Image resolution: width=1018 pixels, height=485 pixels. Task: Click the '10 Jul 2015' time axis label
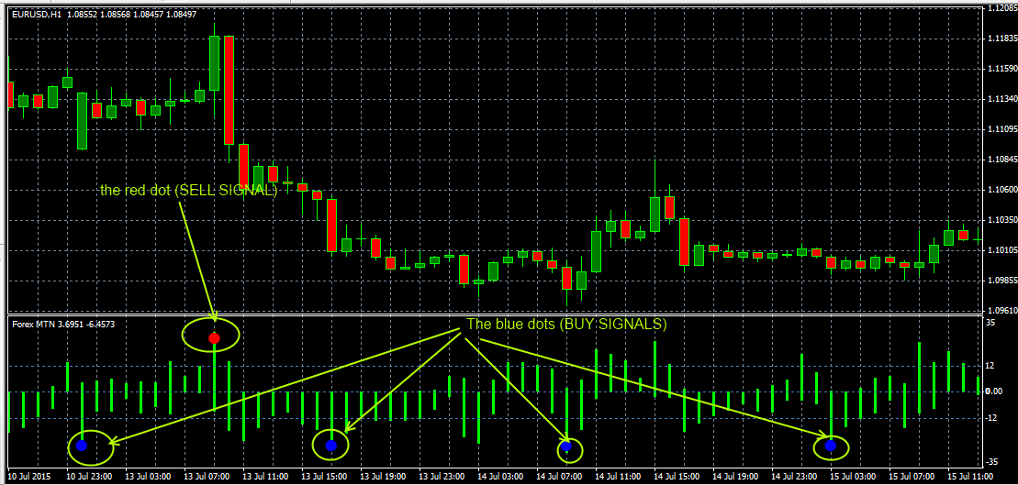click(x=30, y=478)
